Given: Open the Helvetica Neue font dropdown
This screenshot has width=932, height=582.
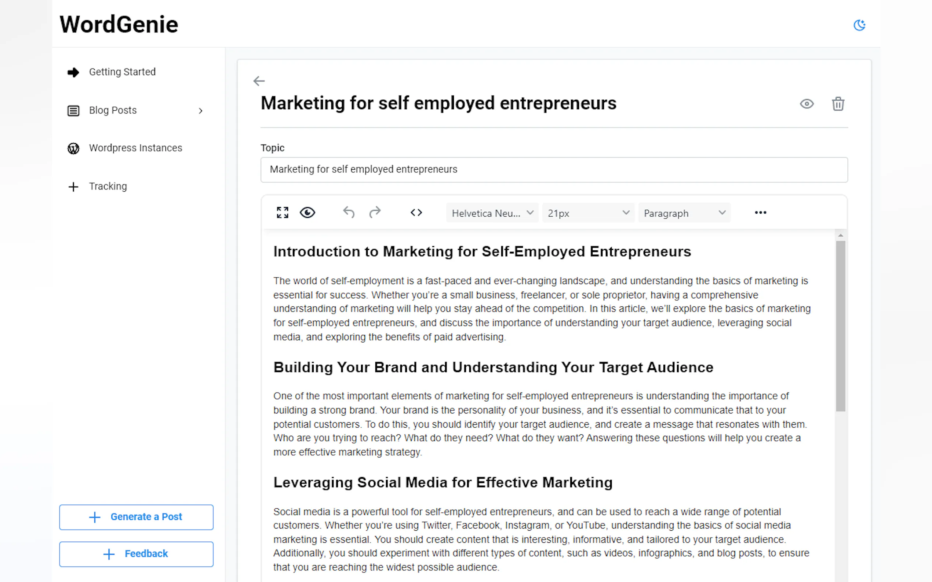Looking at the screenshot, I should click(x=492, y=213).
